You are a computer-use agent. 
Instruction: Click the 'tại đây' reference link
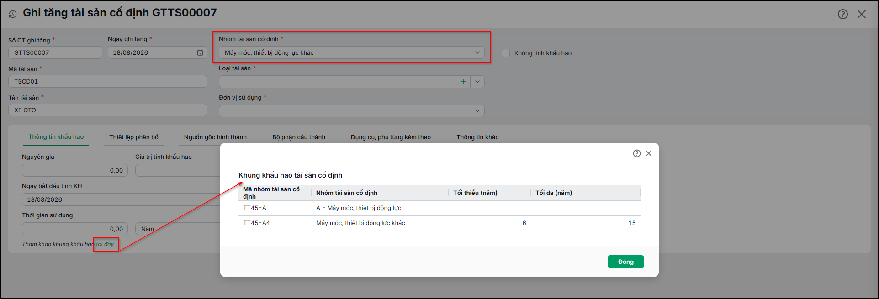click(x=105, y=244)
